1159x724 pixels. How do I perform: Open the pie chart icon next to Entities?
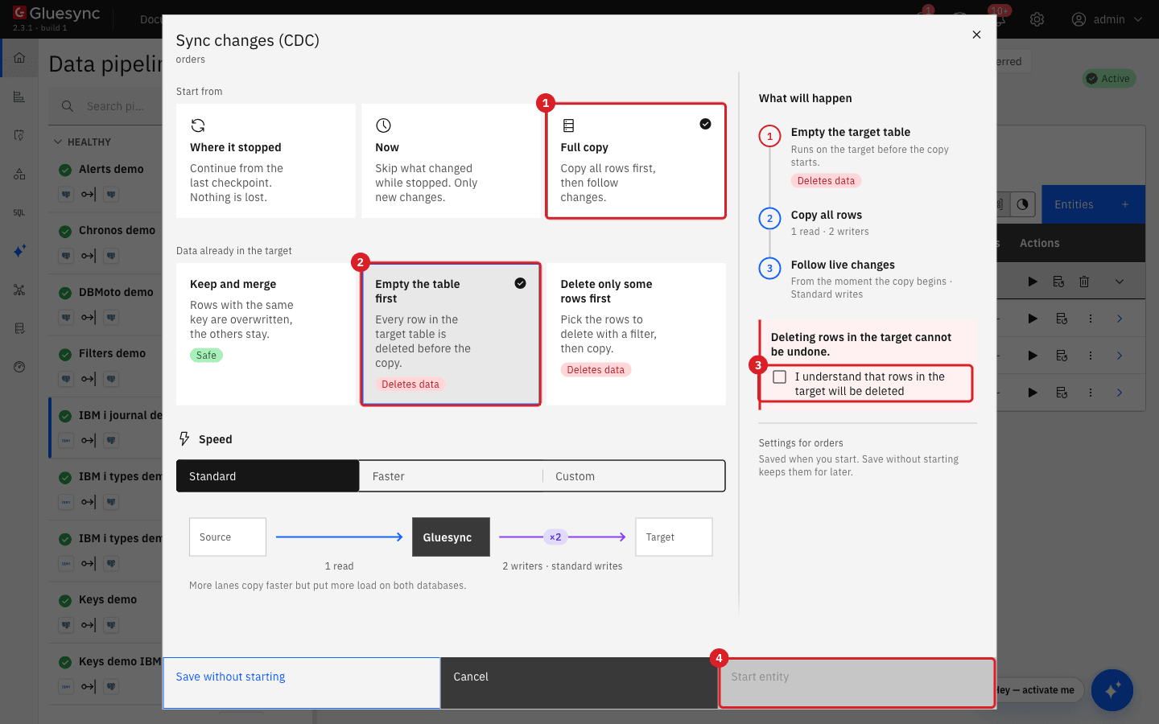coord(1022,204)
